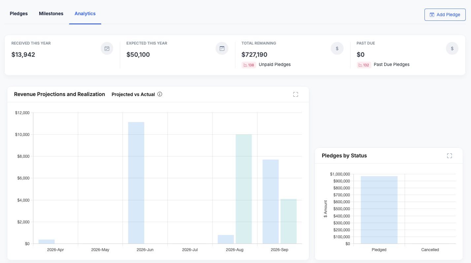Click the 2026-Jun projected revenue bar

click(136, 183)
